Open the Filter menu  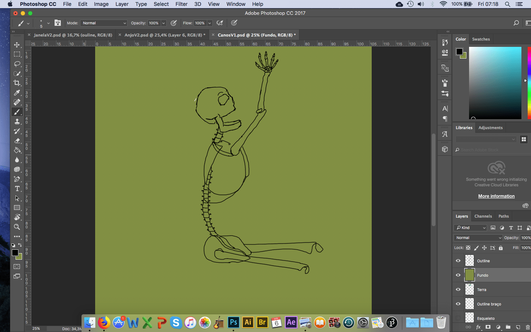181,4
